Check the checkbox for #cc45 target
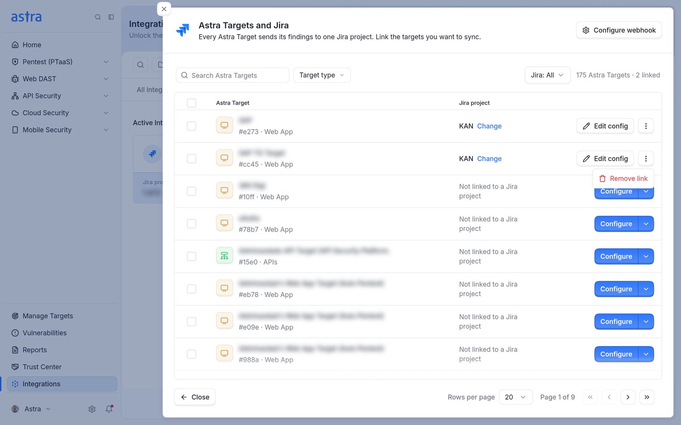681x425 pixels. (192, 159)
